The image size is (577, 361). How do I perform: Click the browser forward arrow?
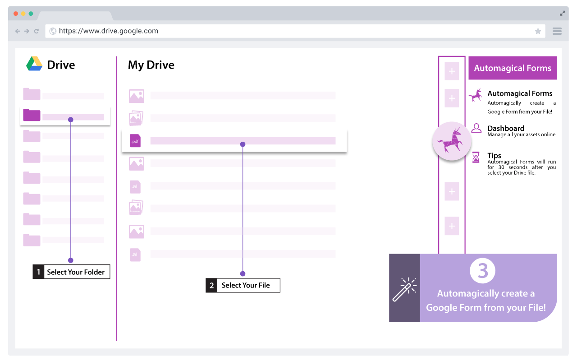(x=27, y=31)
